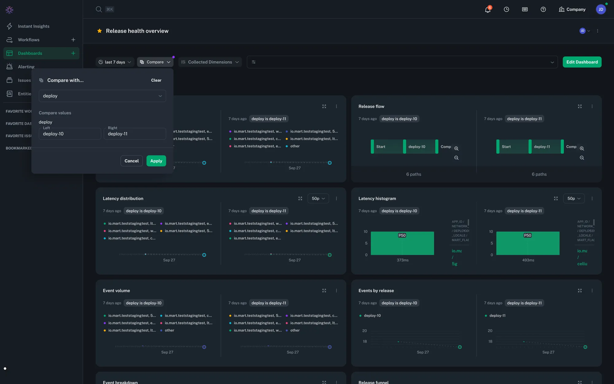The image size is (614, 384).
Task: Expand the filter bar dropdown chevron
Action: (x=552, y=62)
